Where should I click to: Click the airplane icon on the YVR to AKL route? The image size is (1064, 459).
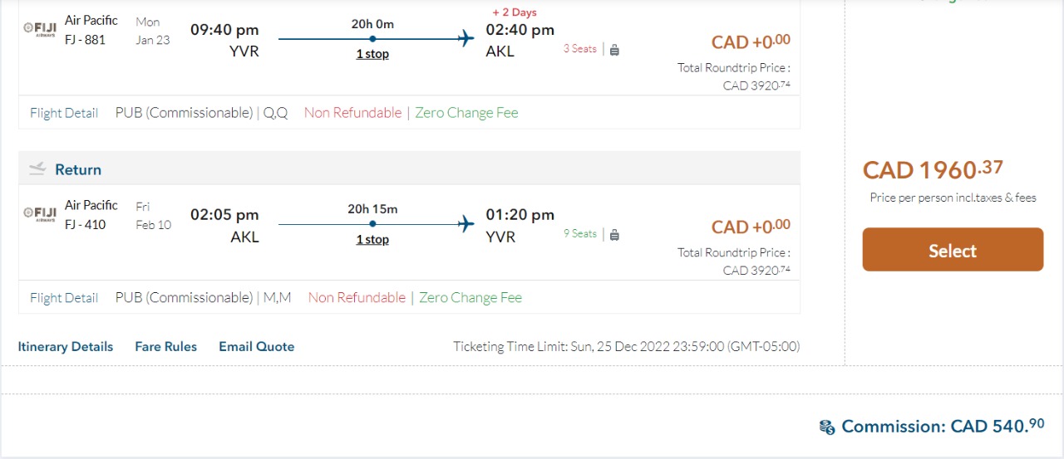click(x=466, y=38)
